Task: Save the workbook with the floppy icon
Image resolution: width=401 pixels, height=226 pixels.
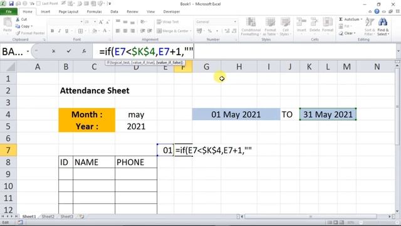Action: [11, 4]
